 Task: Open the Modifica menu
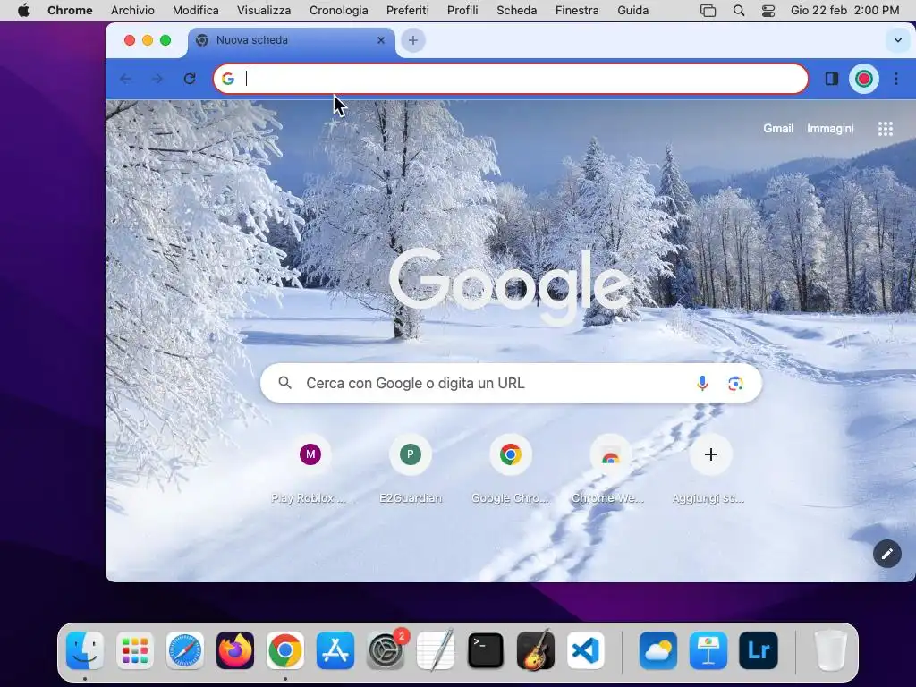[x=196, y=11]
